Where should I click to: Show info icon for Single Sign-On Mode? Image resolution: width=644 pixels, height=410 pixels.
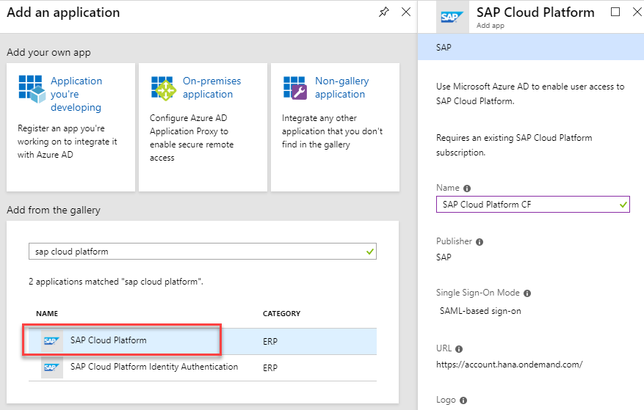pos(527,293)
